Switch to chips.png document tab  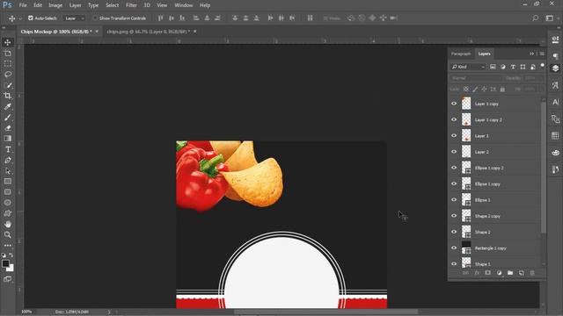[x=148, y=32]
